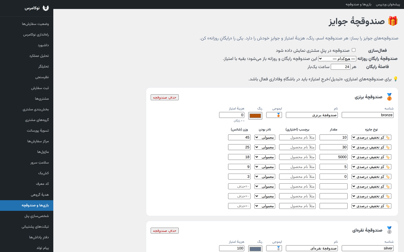Viewport: 404px width, 252px height.
Task: Open rarity dropdown in weight 9 row
Action: [x=265, y=167]
